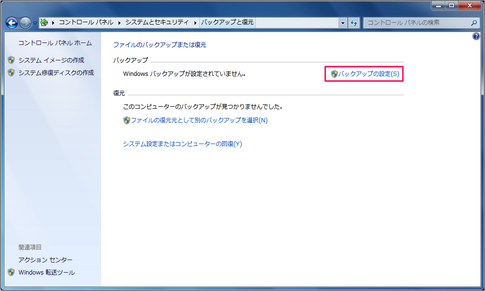Viewport: 485px width, 291px height.
Task: Launch Windows 転送ツール link
Action: click(x=46, y=273)
